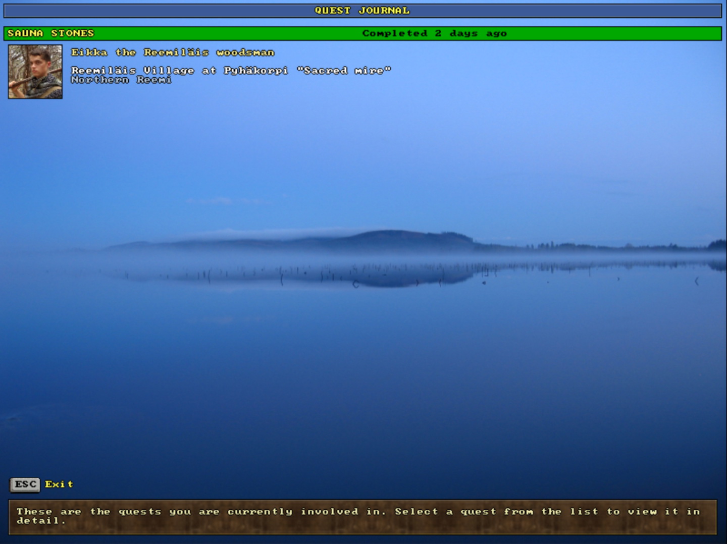
Task: Click the 'Completed 2 days ago' status
Action: tap(434, 33)
